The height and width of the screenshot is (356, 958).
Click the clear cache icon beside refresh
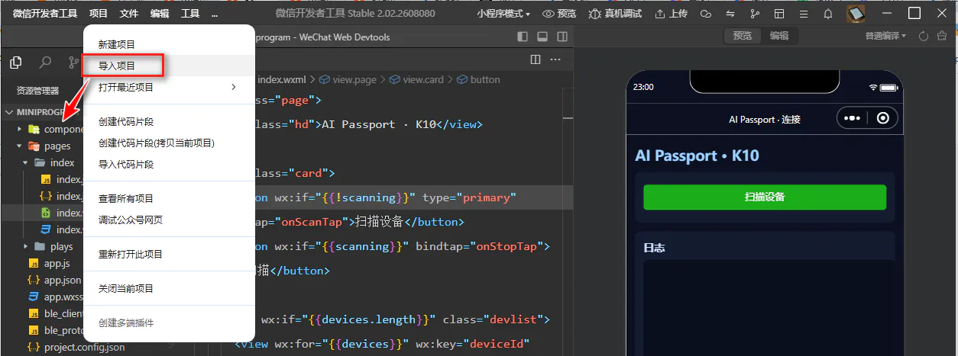pos(942,36)
